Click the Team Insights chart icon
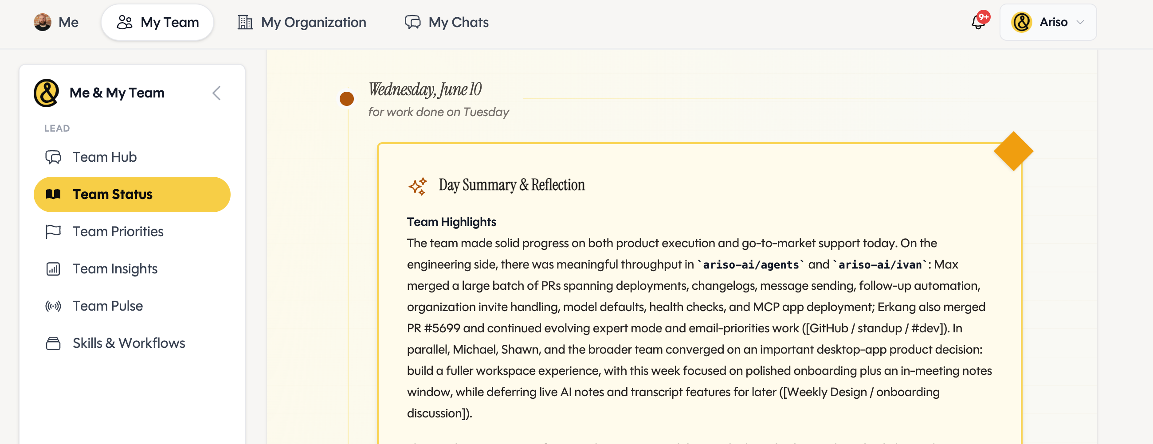Screen dimensions: 1153x444 [53, 269]
